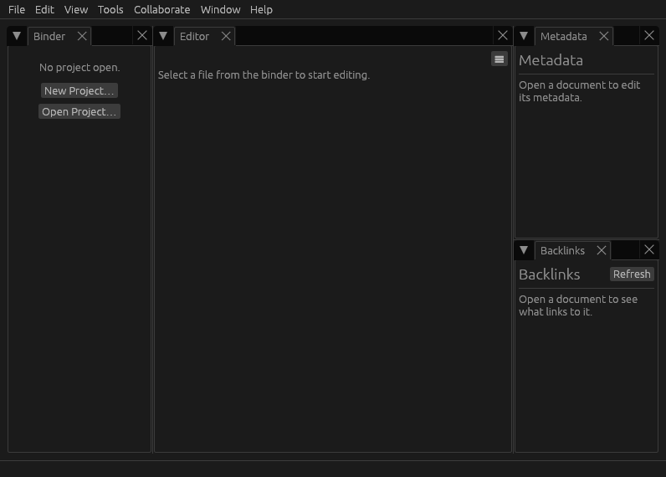Close the Metadata tab
666x477 pixels.
603,37
